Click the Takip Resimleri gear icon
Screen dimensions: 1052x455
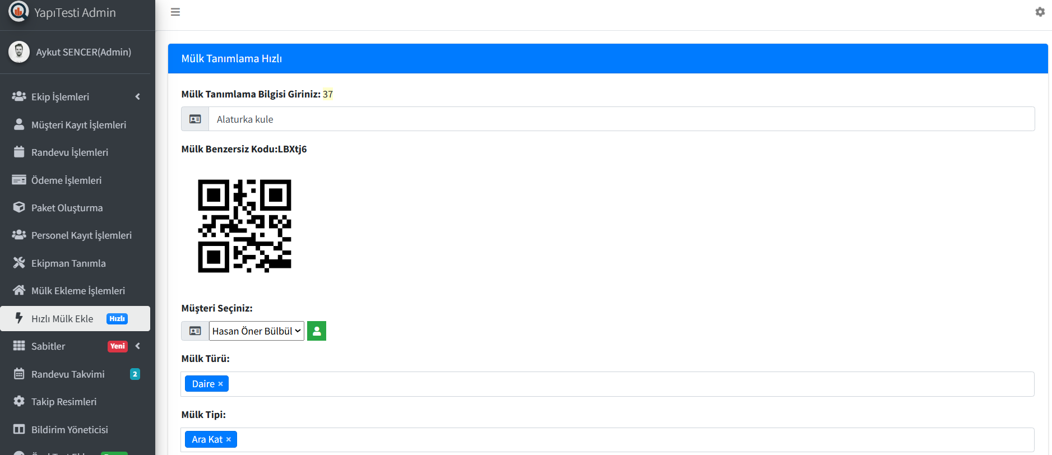(x=19, y=401)
